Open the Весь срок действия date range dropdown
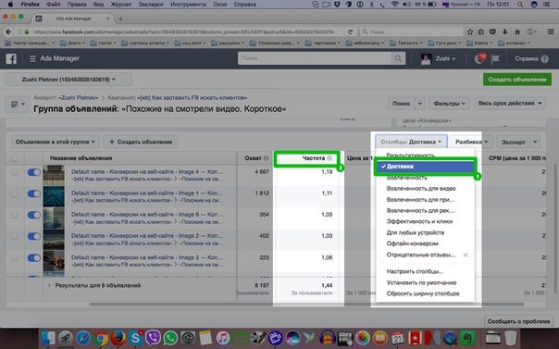The height and width of the screenshot is (349, 559). (510, 104)
